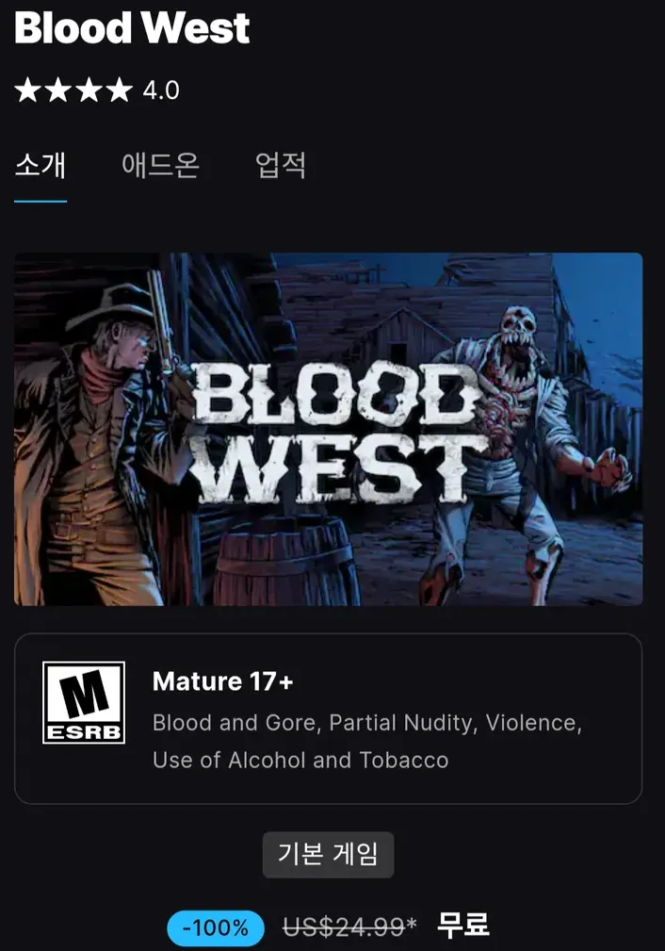Click the 무료 price label

tap(463, 925)
